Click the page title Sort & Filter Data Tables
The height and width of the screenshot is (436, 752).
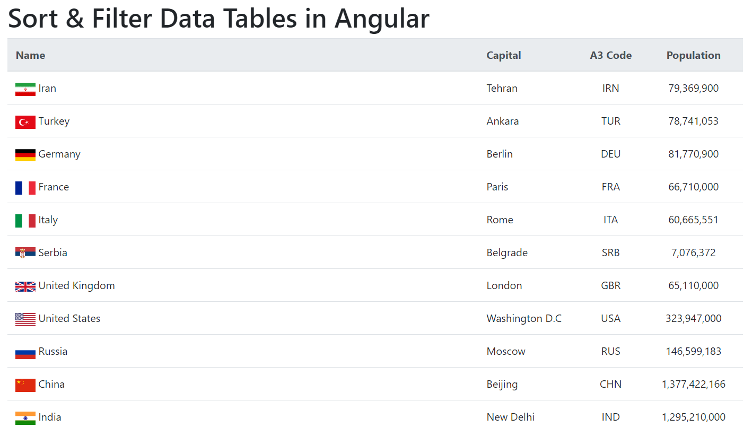(218, 19)
